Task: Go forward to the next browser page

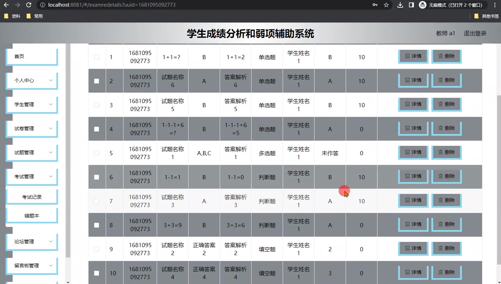Action: pos(17,5)
